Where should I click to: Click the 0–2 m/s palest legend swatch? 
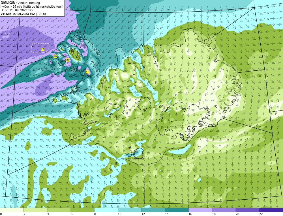tap(12, 210)
